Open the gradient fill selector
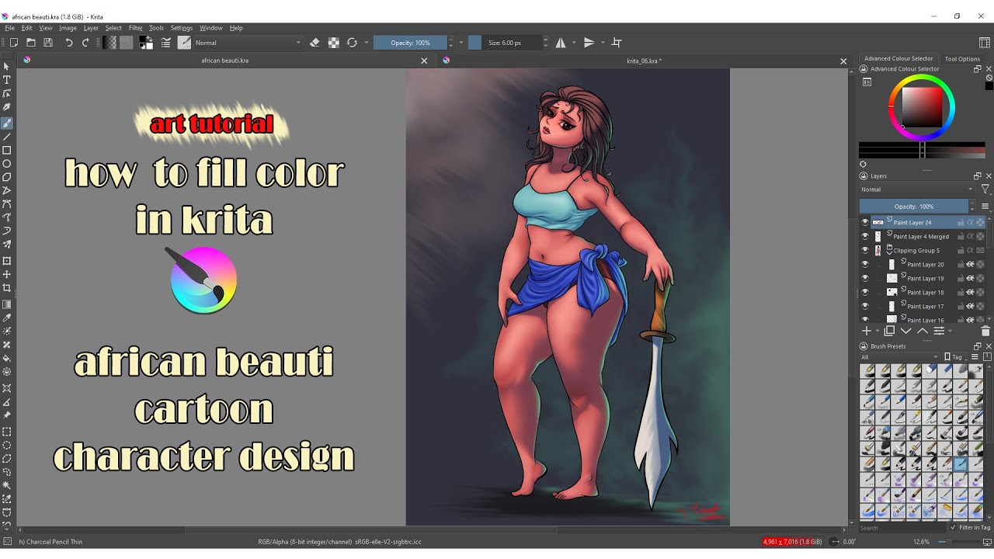 pos(110,43)
